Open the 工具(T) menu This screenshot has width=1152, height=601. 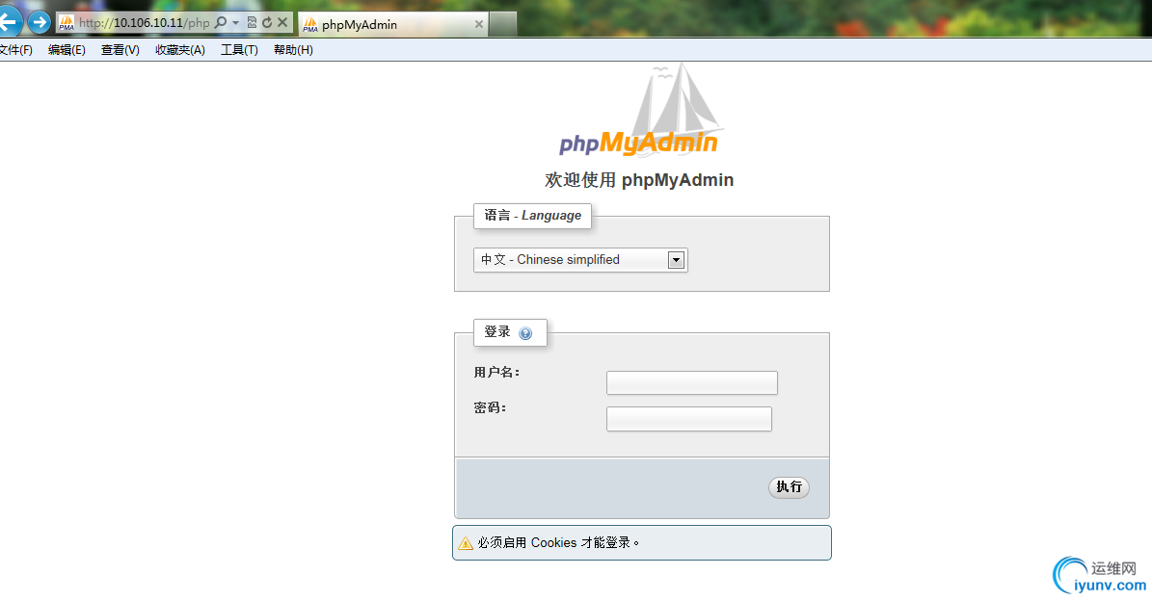239,50
